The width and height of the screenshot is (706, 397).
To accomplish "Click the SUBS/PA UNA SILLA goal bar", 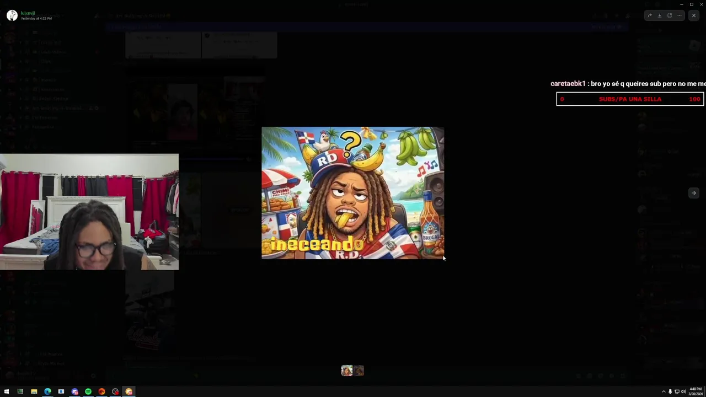I will click(630, 99).
